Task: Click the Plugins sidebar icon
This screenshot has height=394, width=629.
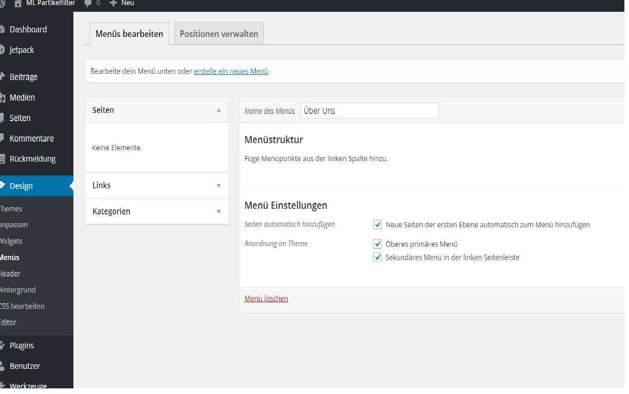Action: tap(2, 346)
